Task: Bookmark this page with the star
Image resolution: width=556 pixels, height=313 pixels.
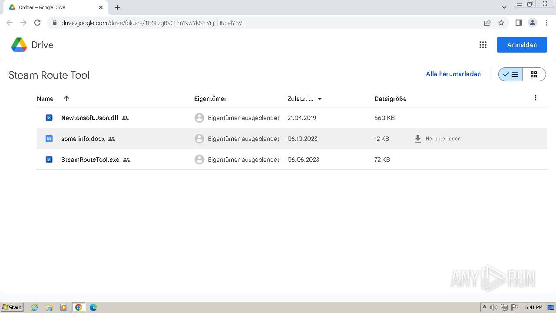Action: tap(501, 23)
